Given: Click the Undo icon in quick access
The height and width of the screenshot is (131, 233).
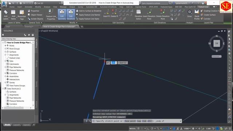Looking at the screenshot, I should (x=24, y=3).
